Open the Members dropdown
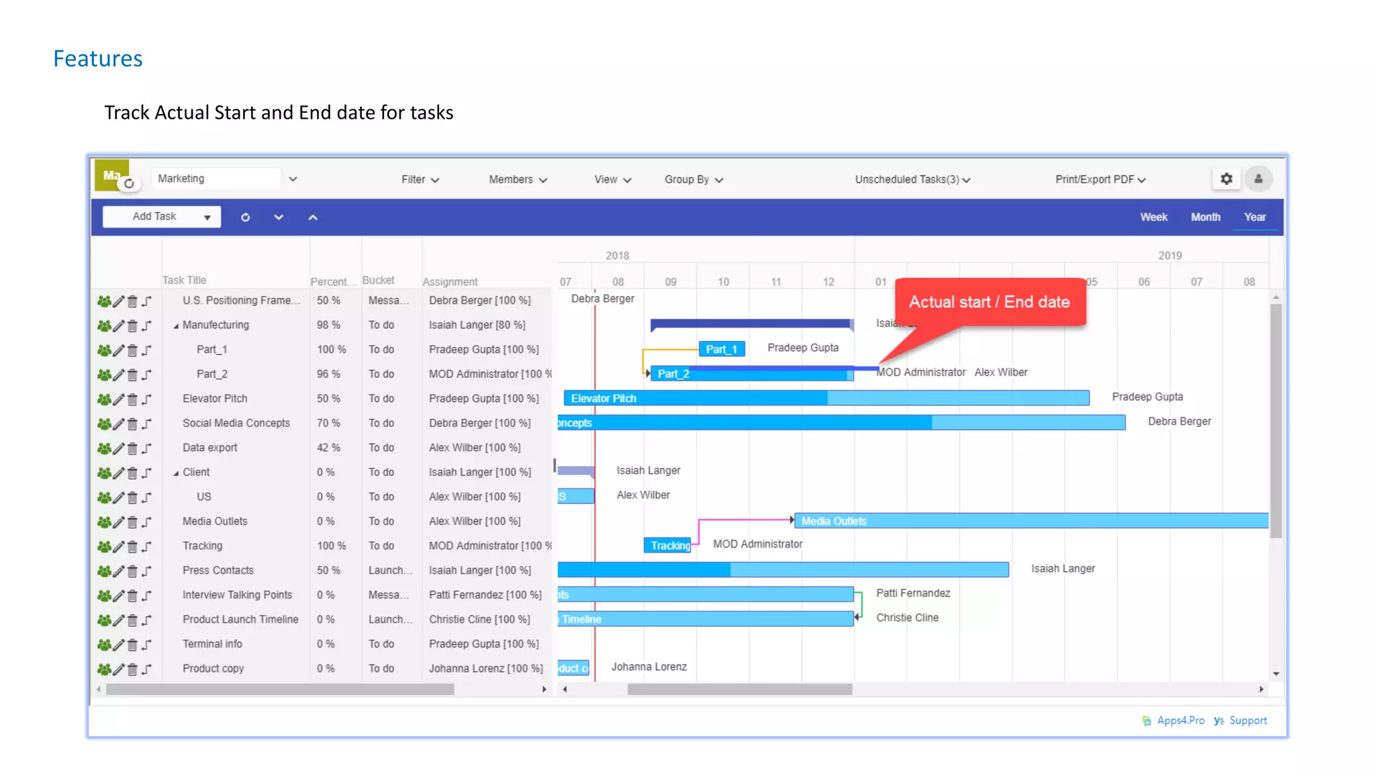This screenshot has height=773, width=1375. pyautogui.click(x=518, y=180)
